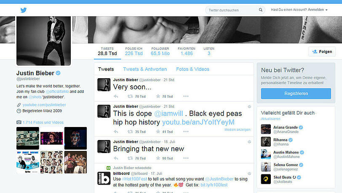Retweet 'Bringing that new new' tweet
The height and width of the screenshot is (193, 342).
130,158
